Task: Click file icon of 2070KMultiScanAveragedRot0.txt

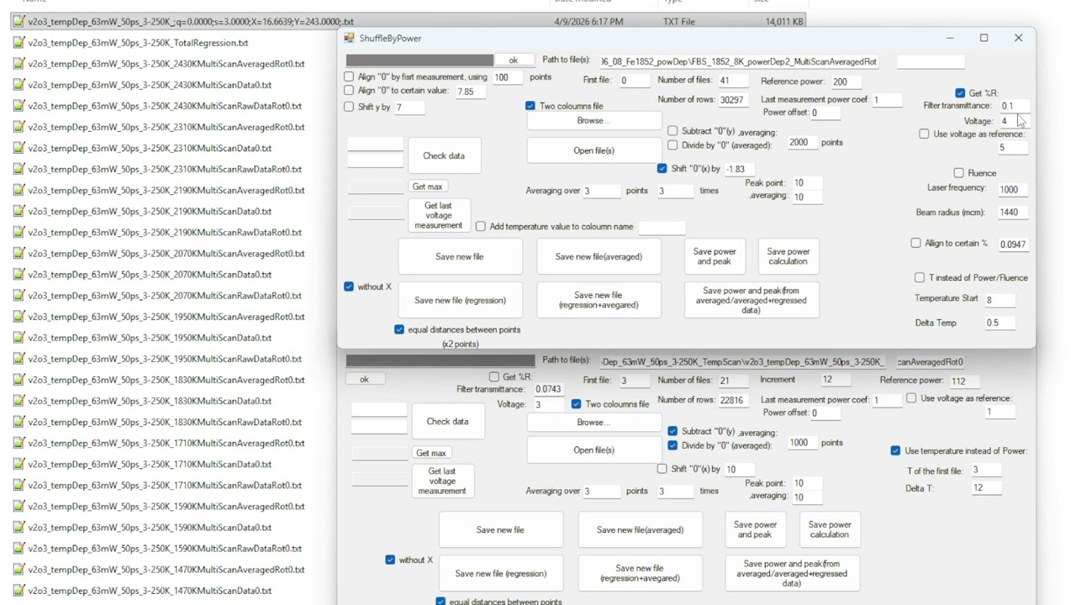Action: coord(18,253)
